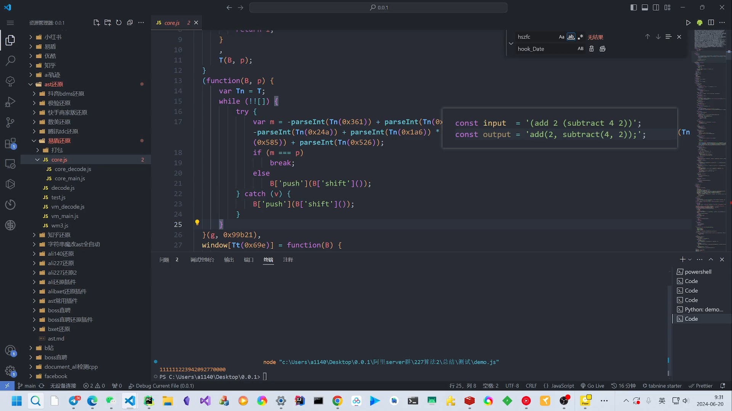Open the Search view in activity bar
This screenshot has width=732, height=411.
tap(10, 61)
